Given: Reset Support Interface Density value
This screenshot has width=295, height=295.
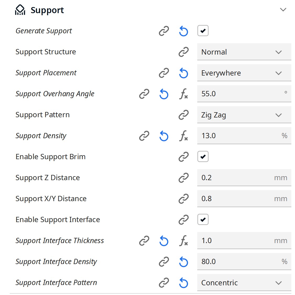Looking at the screenshot, I should pos(183,262).
